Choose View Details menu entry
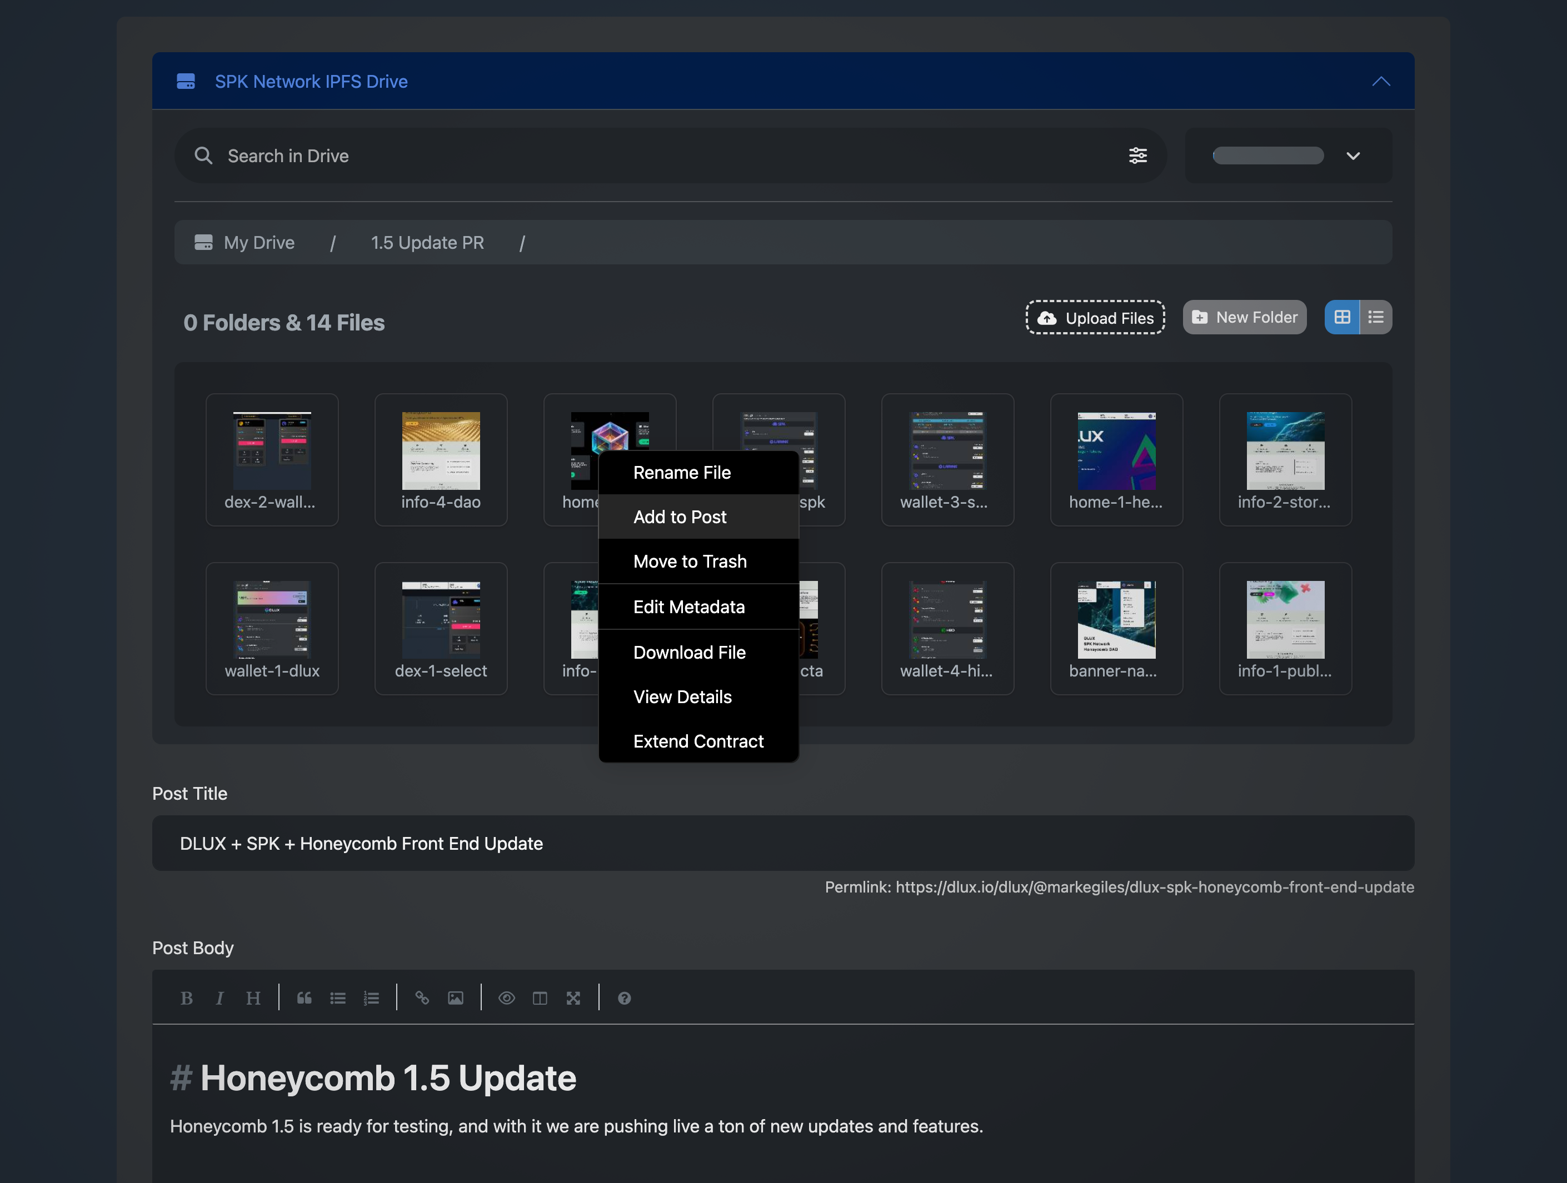The image size is (1567, 1183). click(x=698, y=698)
